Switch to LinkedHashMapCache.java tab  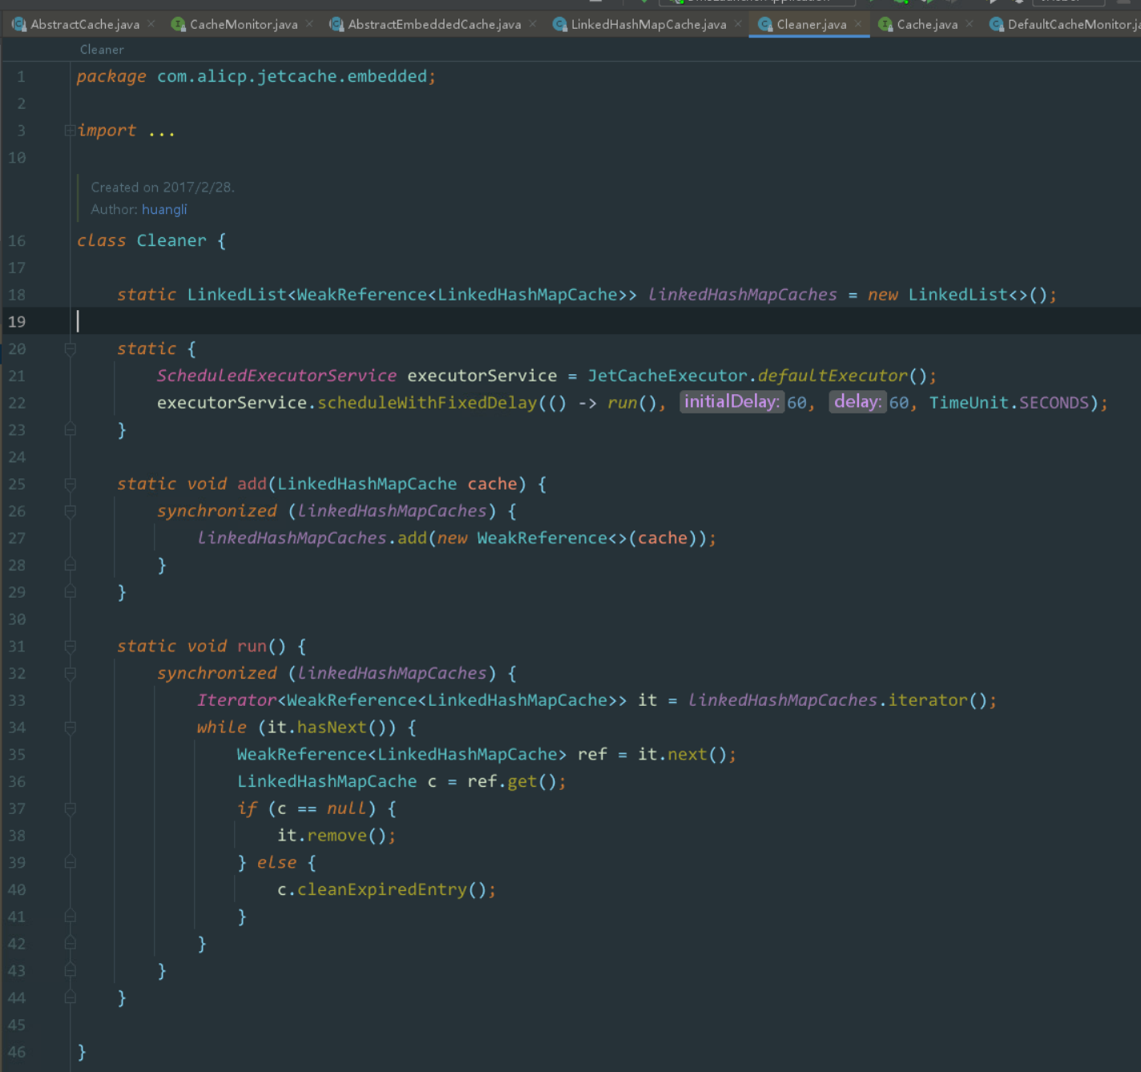click(x=648, y=25)
